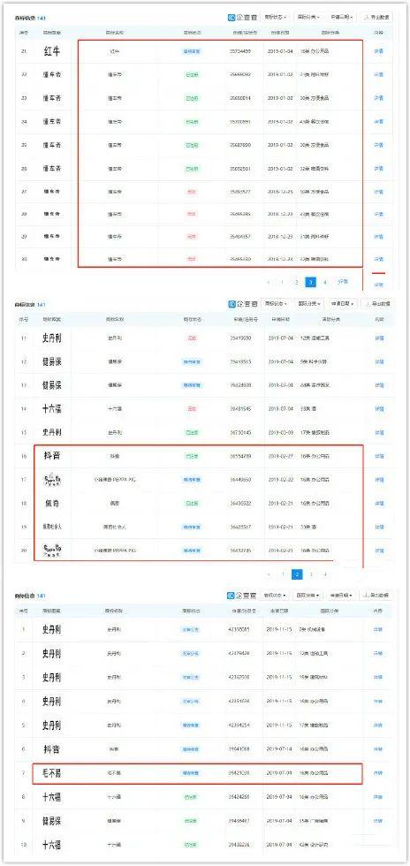Open the 红牛 trademark image in row 21

51,51
